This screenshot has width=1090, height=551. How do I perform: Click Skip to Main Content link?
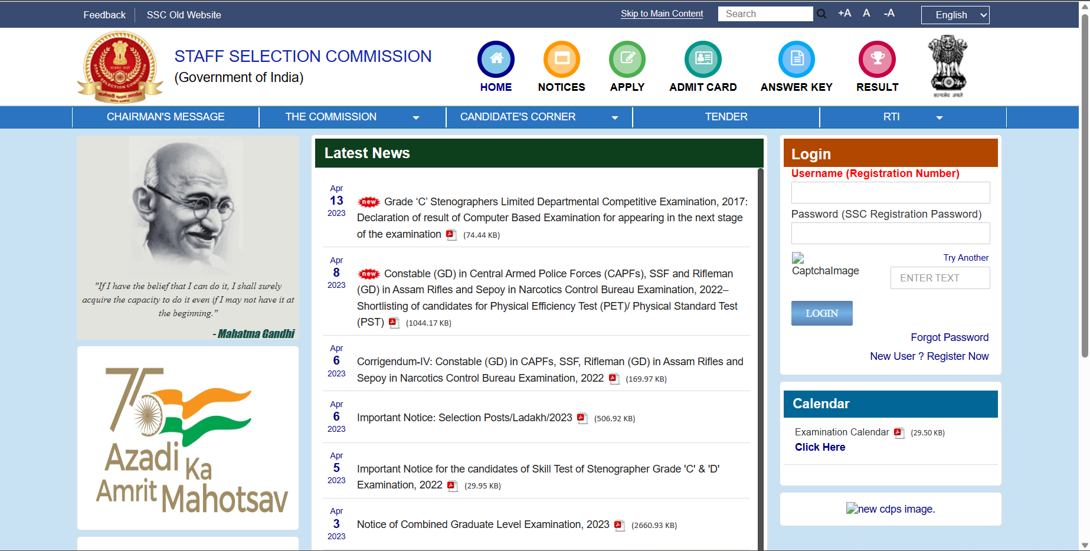click(662, 14)
